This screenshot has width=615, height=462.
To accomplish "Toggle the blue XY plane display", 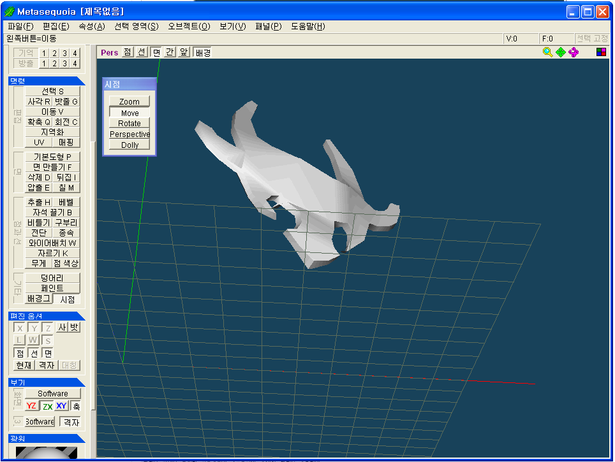I will click(x=61, y=406).
